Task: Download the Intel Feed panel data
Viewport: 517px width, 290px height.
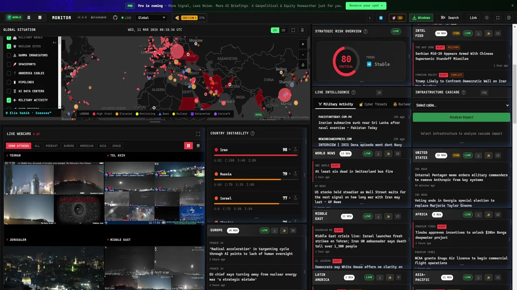Action: click(478, 33)
